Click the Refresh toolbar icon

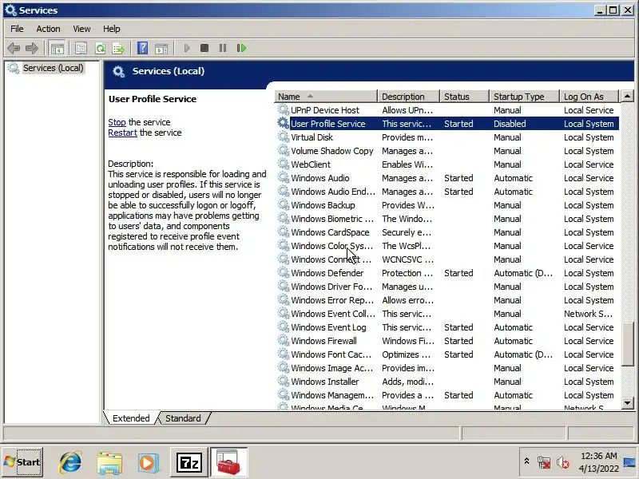coord(100,48)
